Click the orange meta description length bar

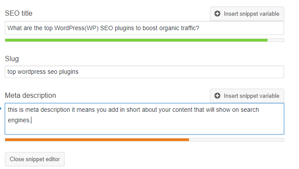97,140
